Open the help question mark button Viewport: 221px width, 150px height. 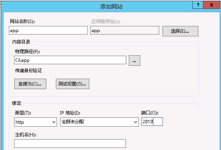(198, 5)
